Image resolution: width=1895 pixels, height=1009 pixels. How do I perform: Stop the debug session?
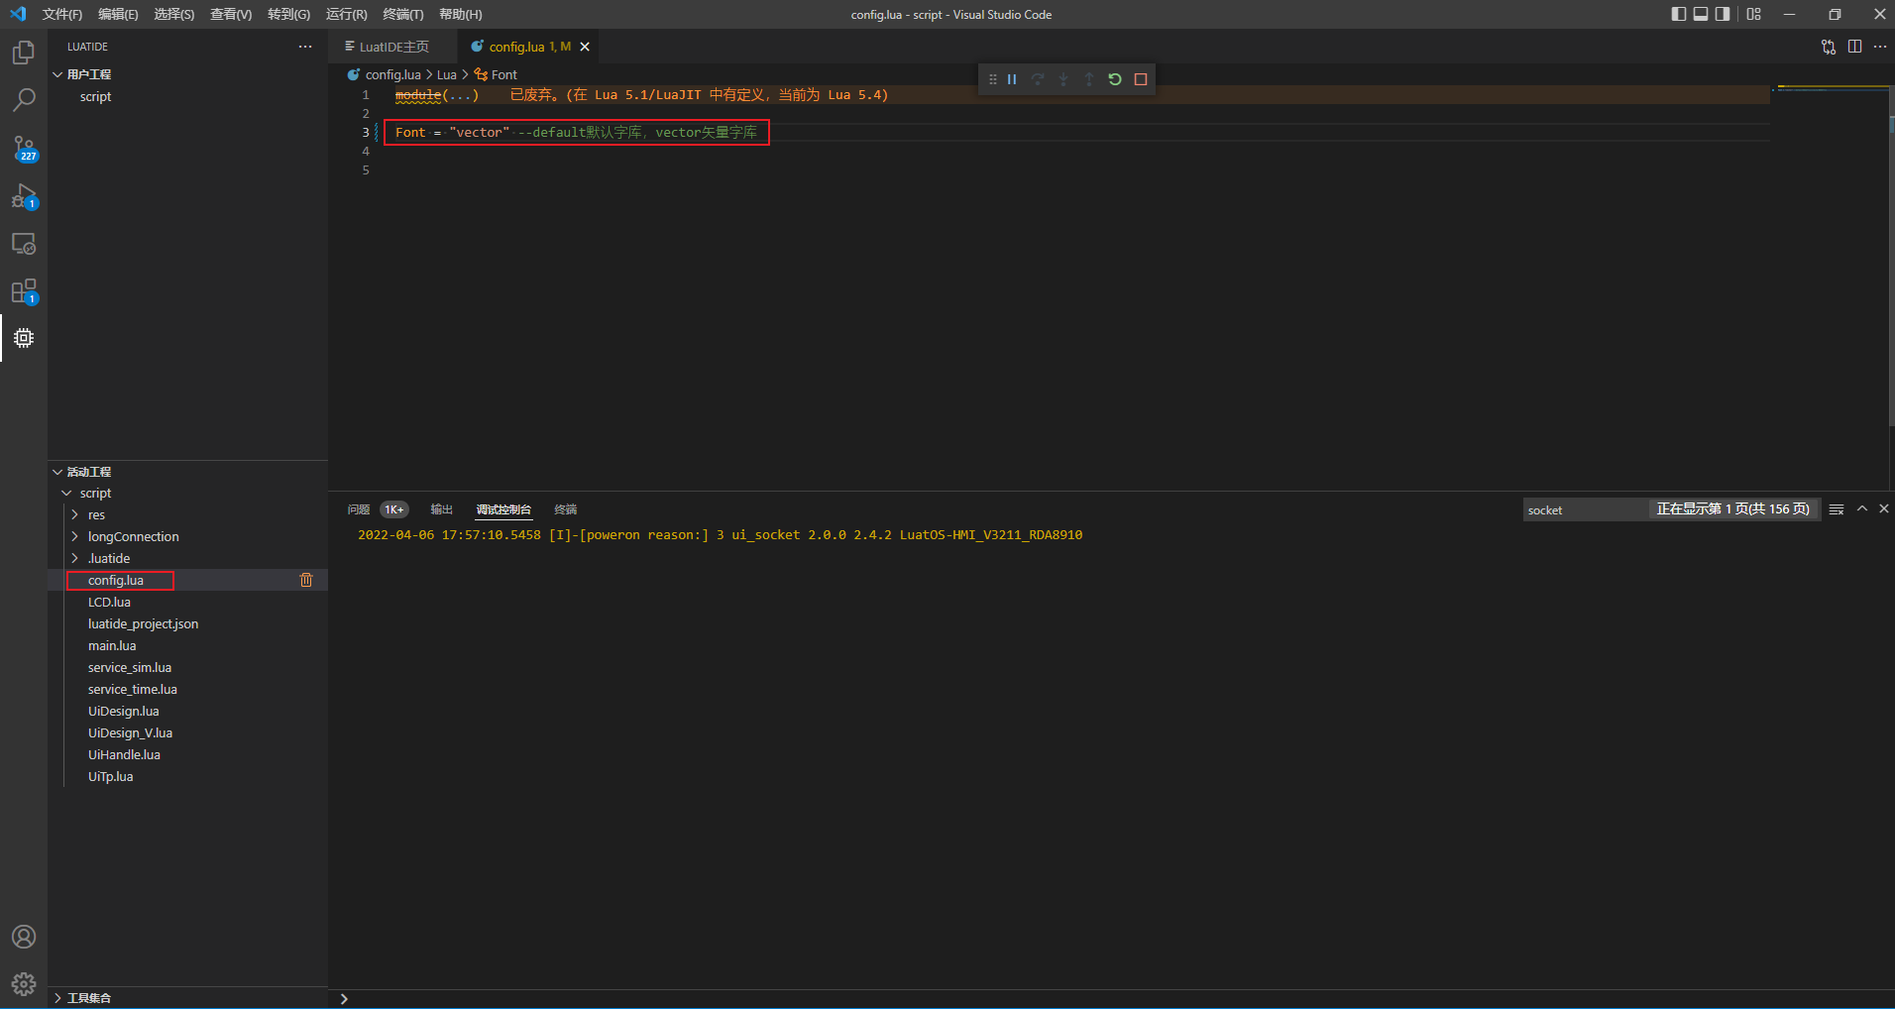1141,79
